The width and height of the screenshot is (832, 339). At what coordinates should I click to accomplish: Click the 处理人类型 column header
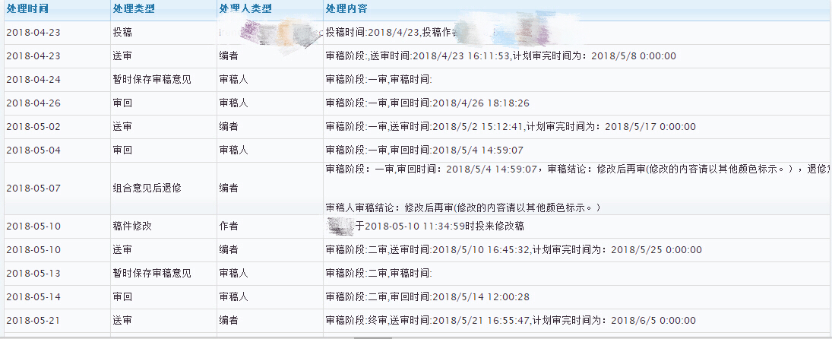245,9
